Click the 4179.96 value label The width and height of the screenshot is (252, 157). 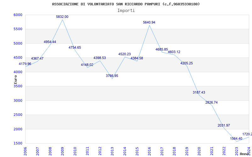click(25, 64)
